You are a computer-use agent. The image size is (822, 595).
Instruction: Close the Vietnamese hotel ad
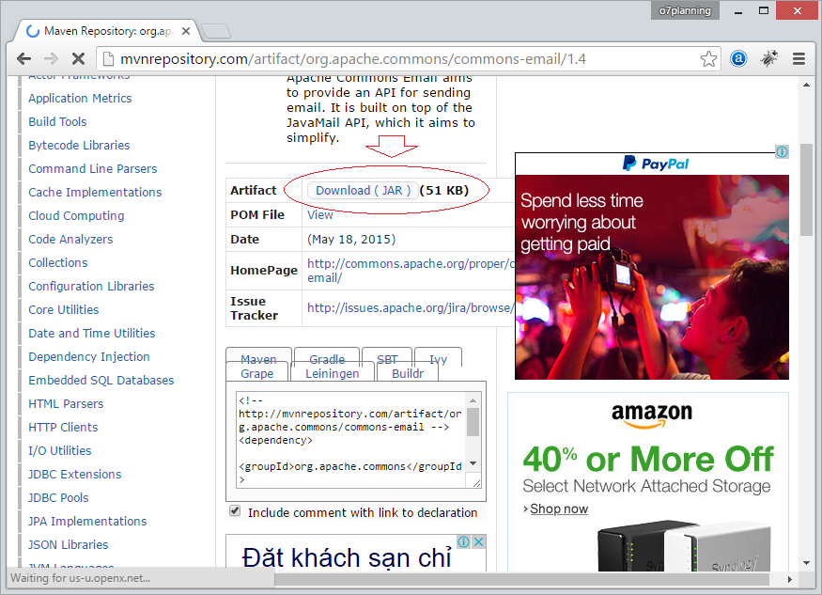point(478,541)
